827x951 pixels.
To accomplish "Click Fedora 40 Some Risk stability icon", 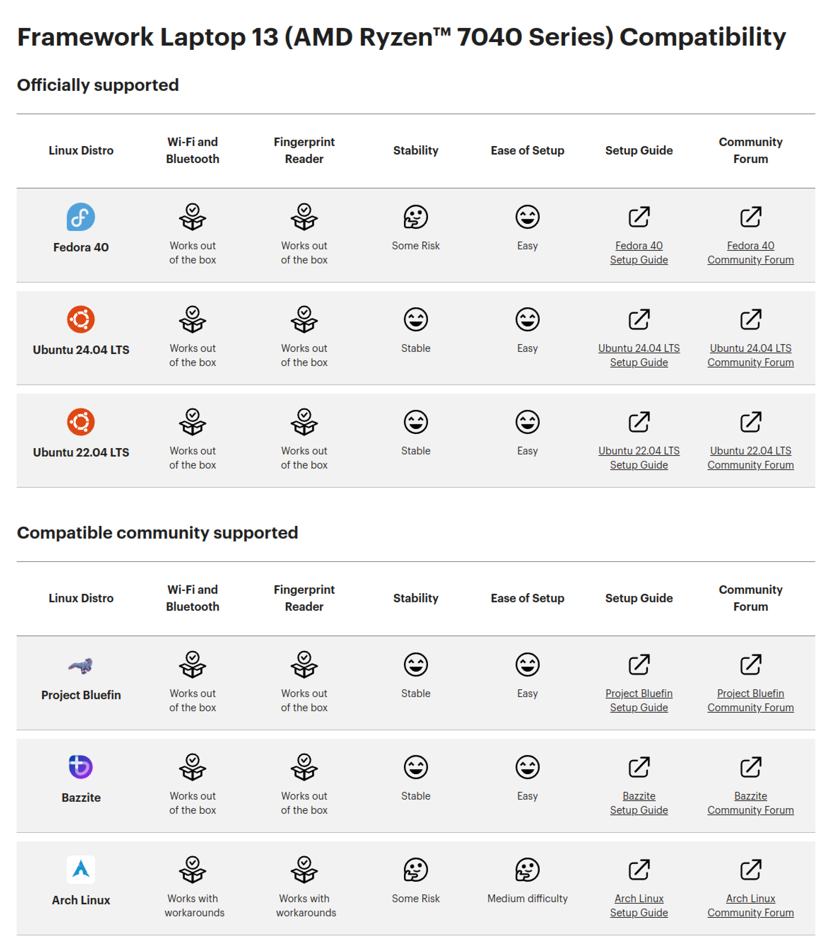I will pos(415,217).
